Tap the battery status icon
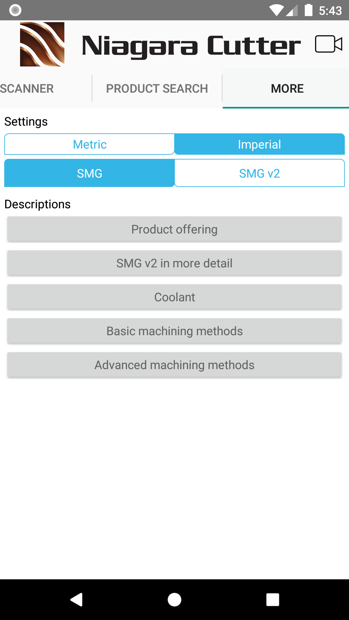Image resolution: width=349 pixels, height=620 pixels. [309, 10]
